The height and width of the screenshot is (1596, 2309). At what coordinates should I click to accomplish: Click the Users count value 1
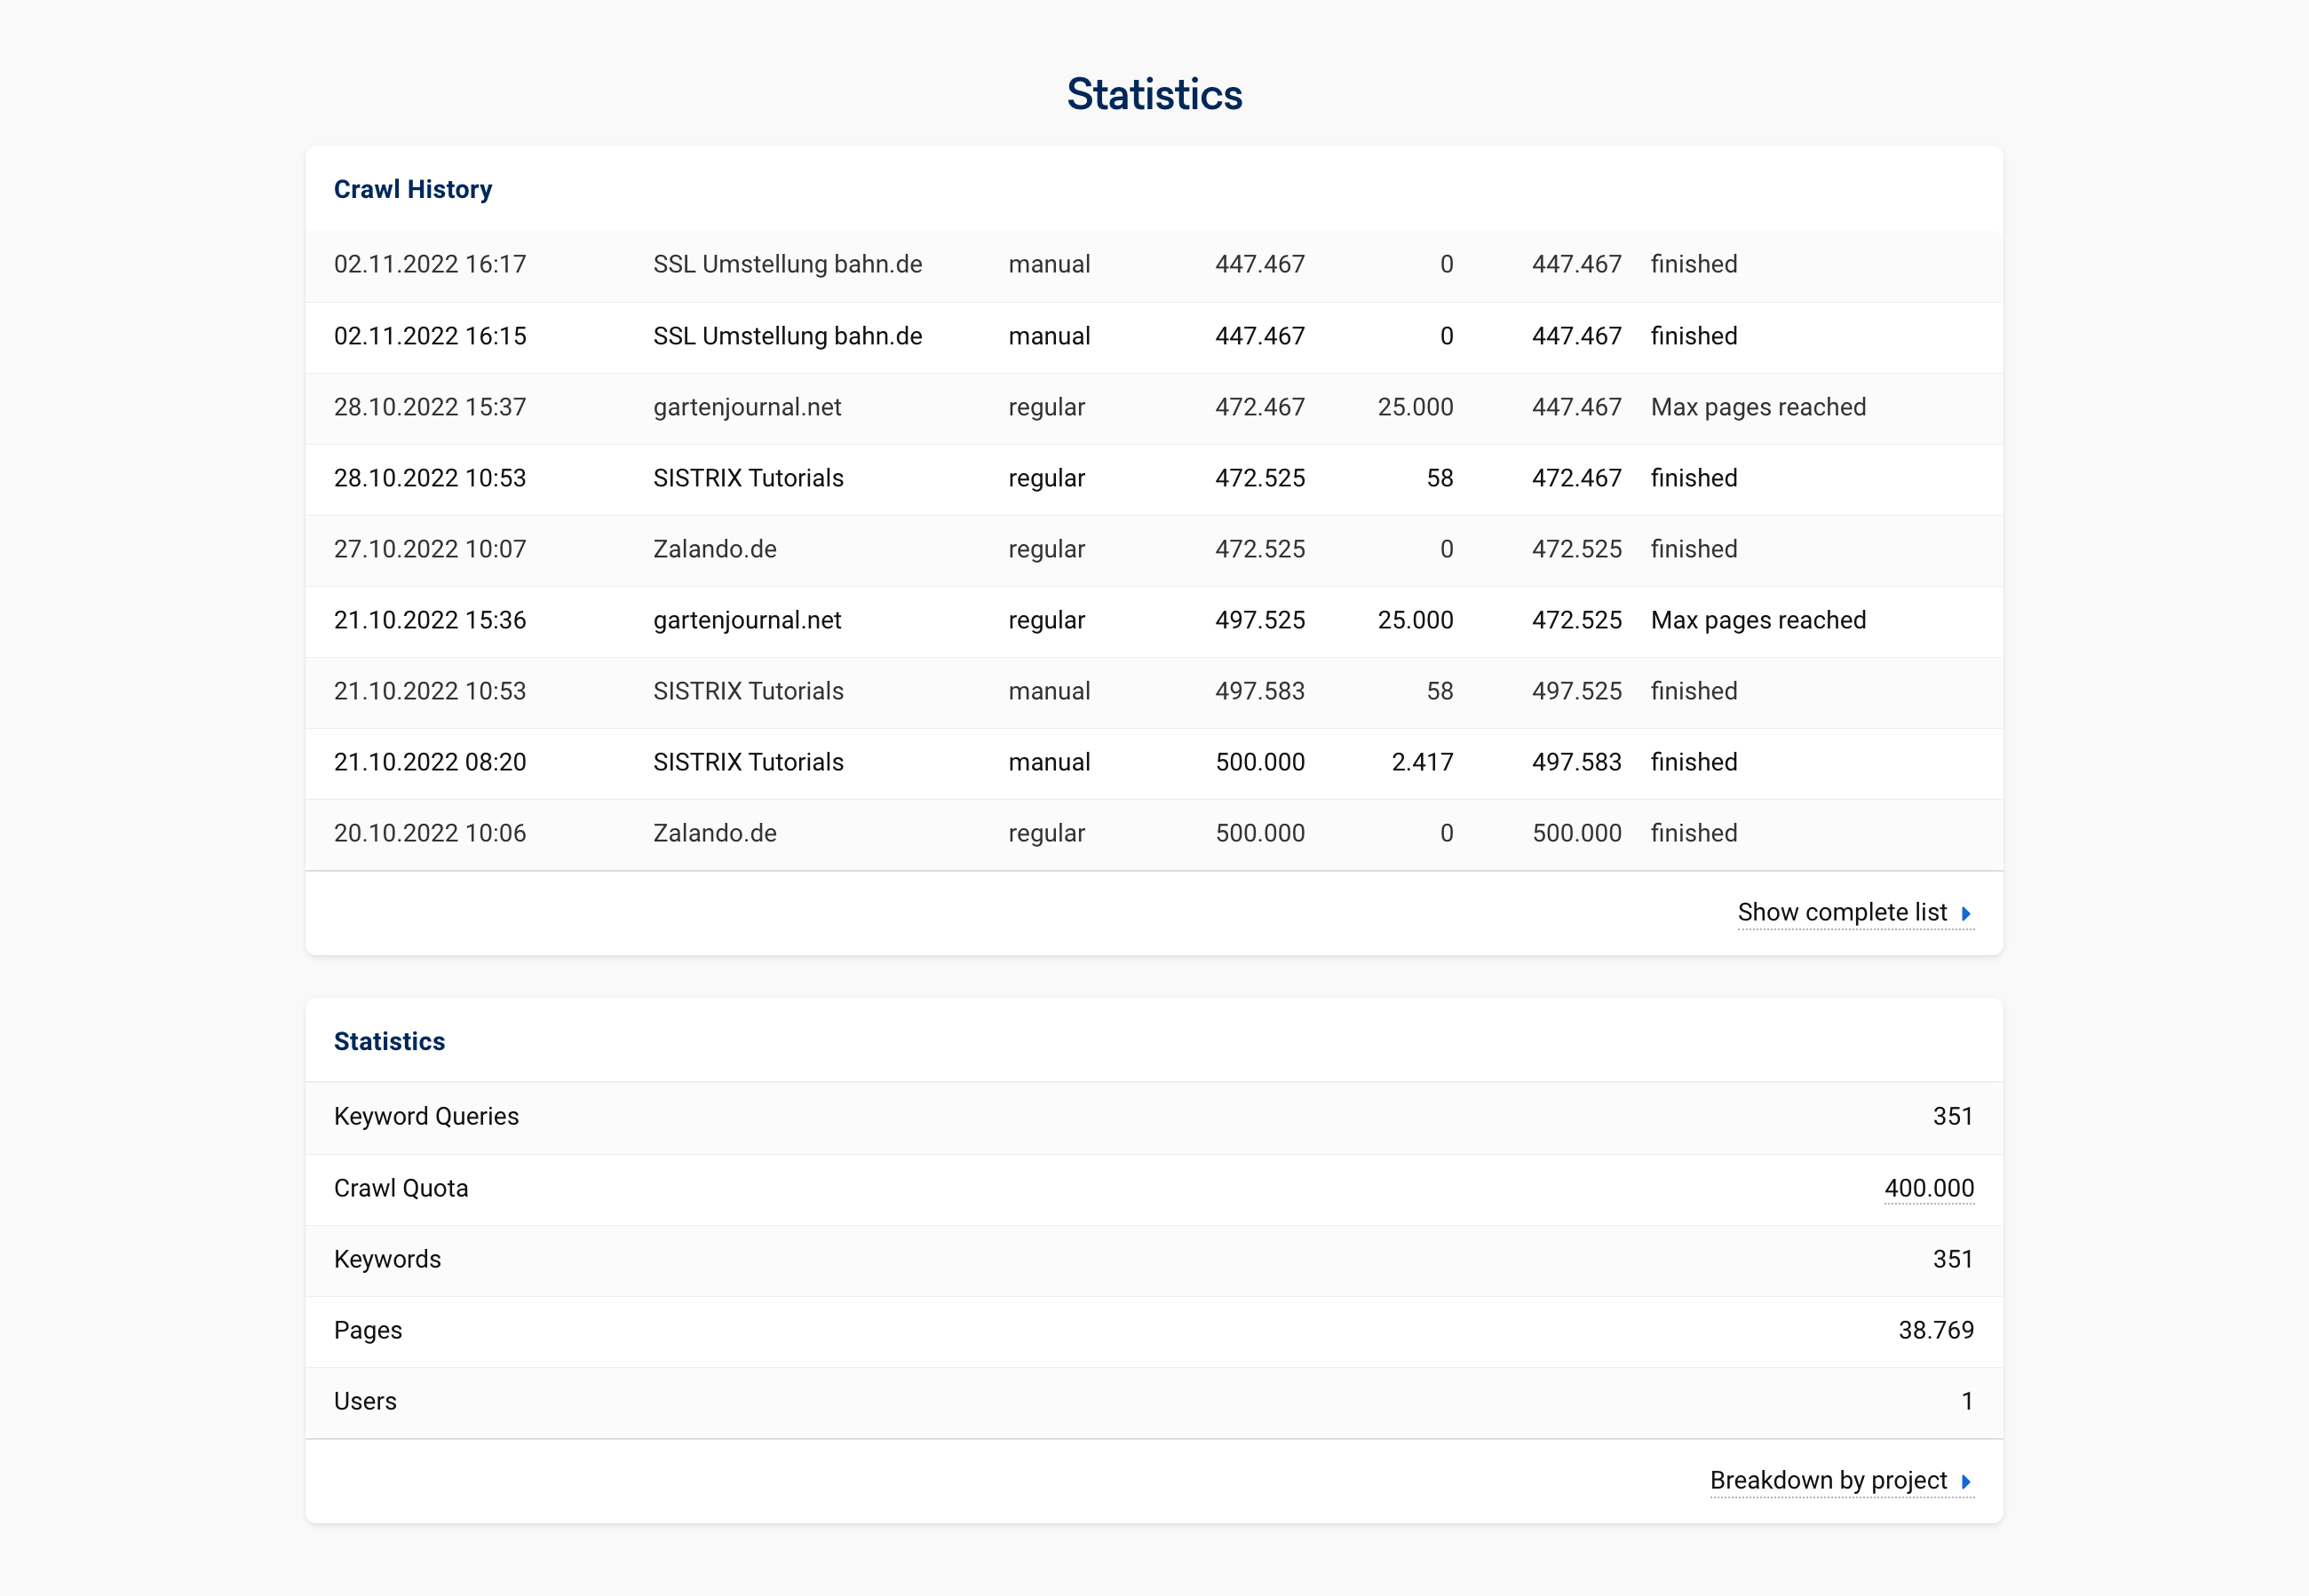(1967, 1401)
